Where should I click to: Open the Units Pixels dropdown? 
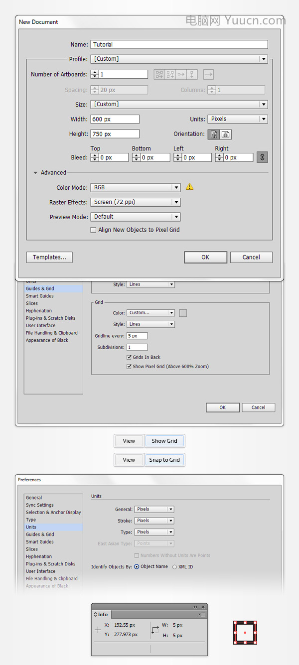point(238,119)
